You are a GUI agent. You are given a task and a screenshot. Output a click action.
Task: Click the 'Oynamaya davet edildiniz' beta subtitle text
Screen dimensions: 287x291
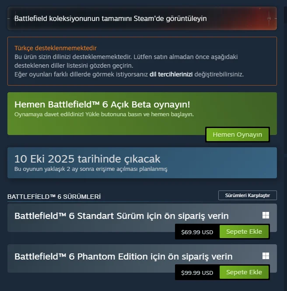[104, 114]
